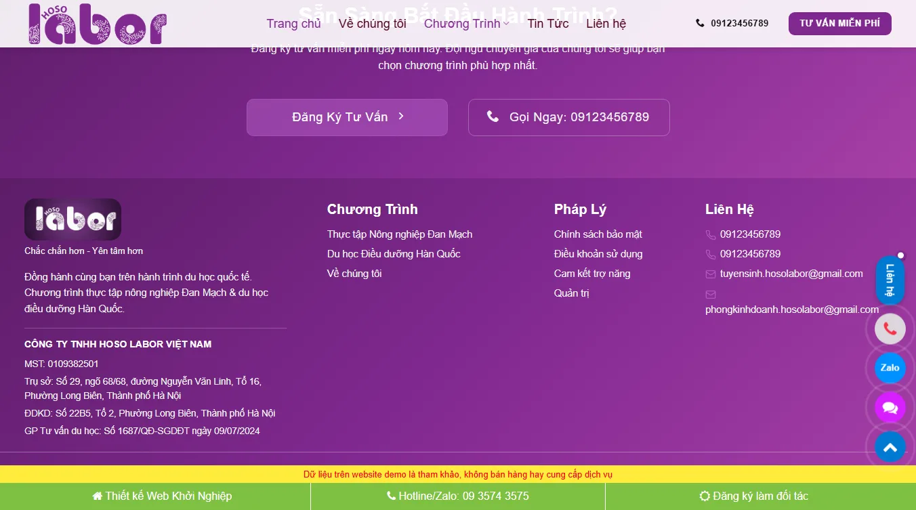Click the scroll-to-top arrow icon

(x=890, y=447)
